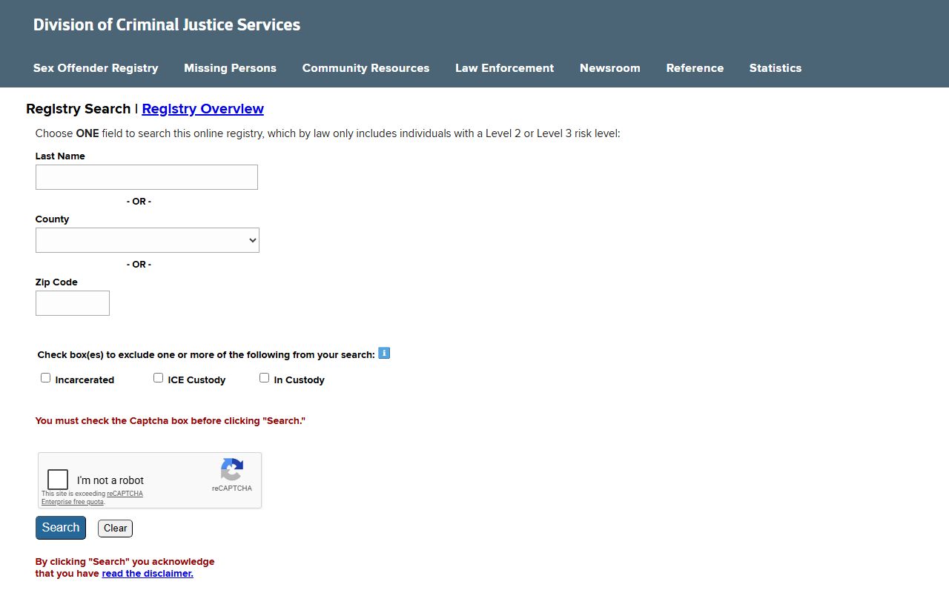Click the Zip Code field label
This screenshot has width=949, height=593.
pos(56,282)
